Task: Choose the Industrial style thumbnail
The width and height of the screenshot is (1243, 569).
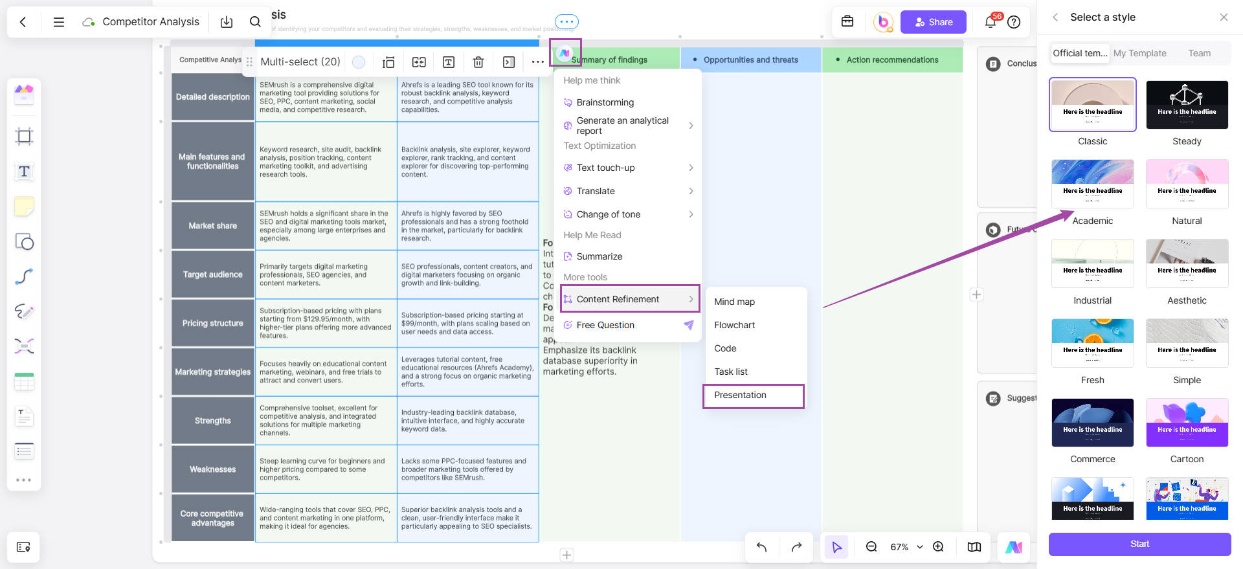Action: pos(1093,263)
